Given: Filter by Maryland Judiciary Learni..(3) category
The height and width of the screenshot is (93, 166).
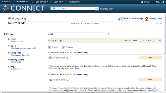Looking at the screenshot, I should click(24, 48).
